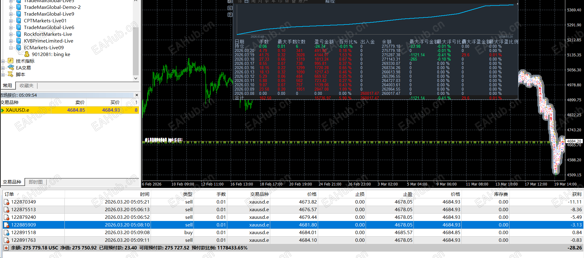Viewport: 584px width, 258px height.
Task: Click the 买价 market watch column header
Action: pyautogui.click(x=104, y=102)
